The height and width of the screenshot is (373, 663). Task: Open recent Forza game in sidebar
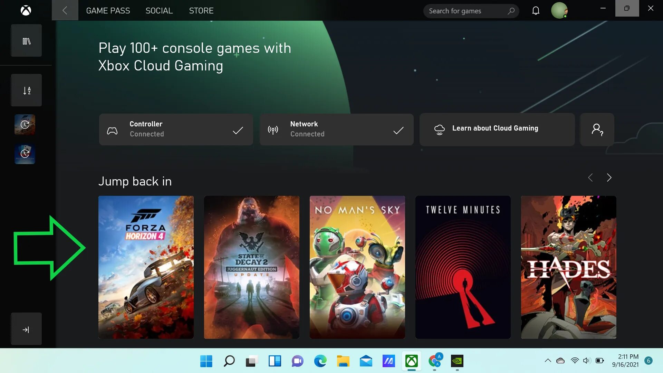[x=25, y=124]
